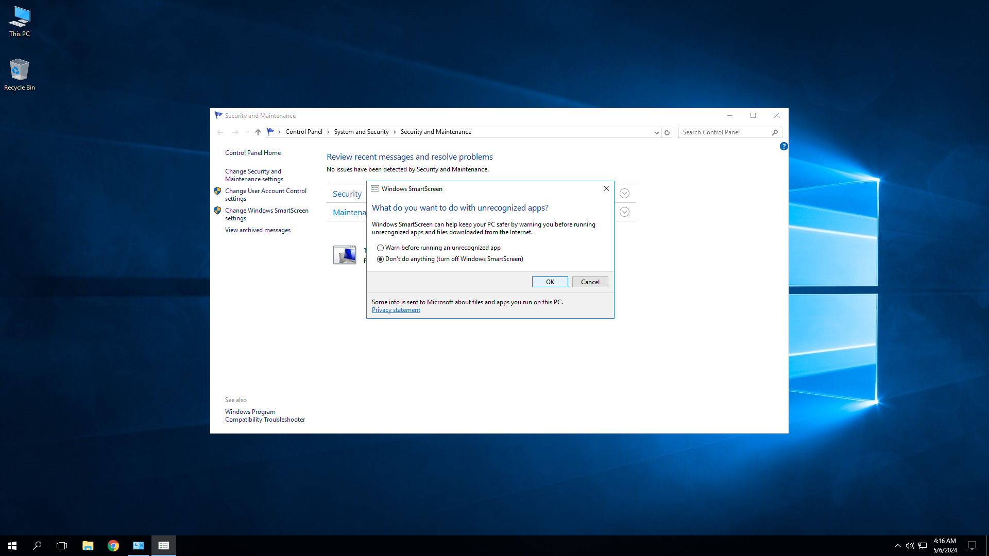The width and height of the screenshot is (989, 556).
Task: Expand breadcrumb arrow after Control Panel
Action: coord(328,132)
